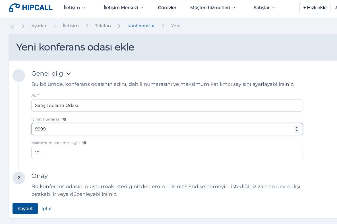Expand the İletişim Merkezi menu

coord(123,8)
